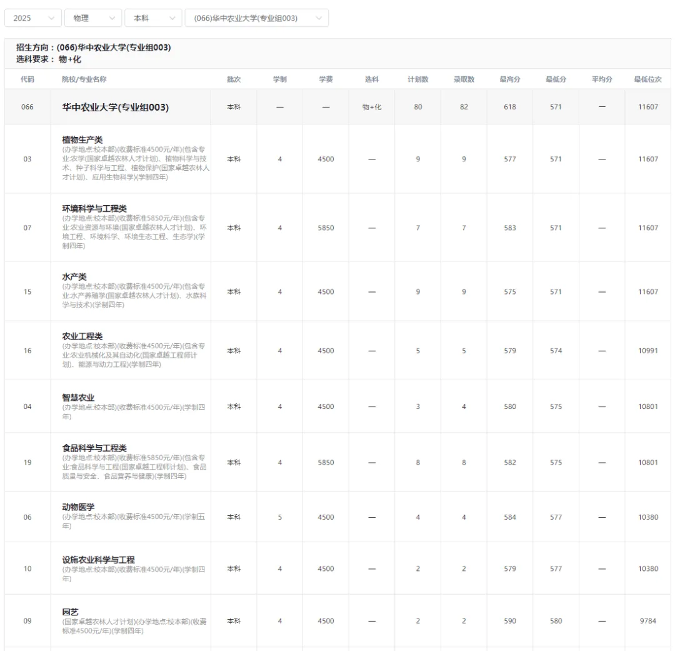Click the 选科 column header
The width and height of the screenshot is (675, 651).
pyautogui.click(x=372, y=79)
